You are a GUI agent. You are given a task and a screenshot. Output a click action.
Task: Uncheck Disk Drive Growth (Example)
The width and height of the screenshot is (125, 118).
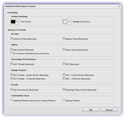click(12, 89)
